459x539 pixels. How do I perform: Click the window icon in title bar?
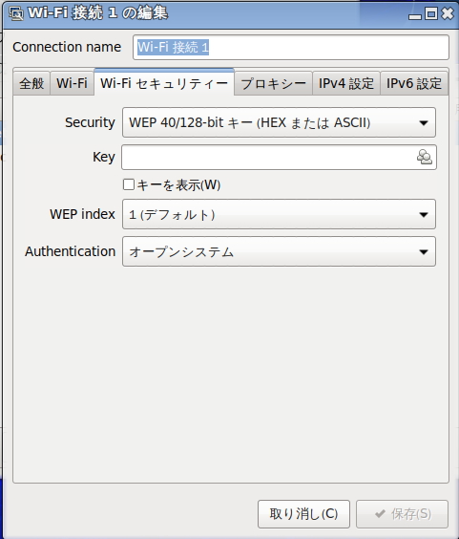tap(16, 13)
